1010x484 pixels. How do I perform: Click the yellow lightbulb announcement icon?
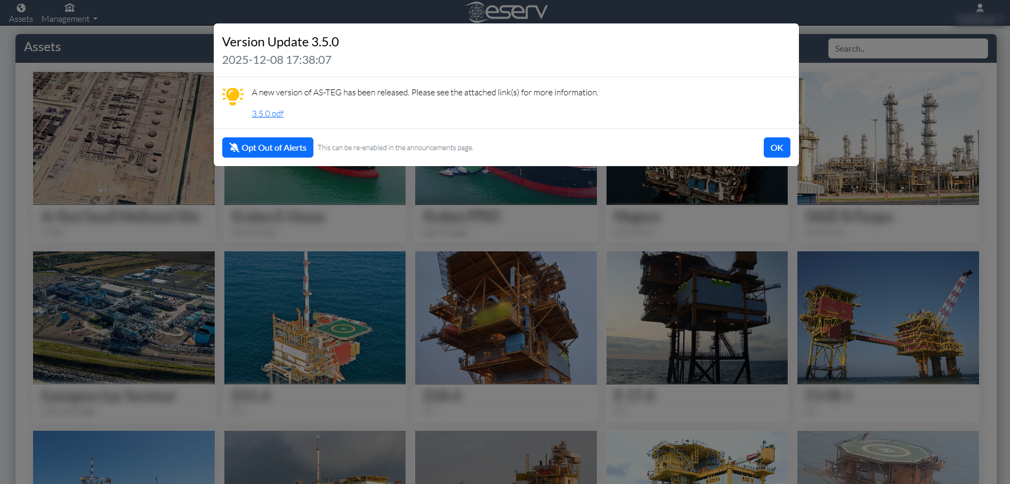click(233, 96)
